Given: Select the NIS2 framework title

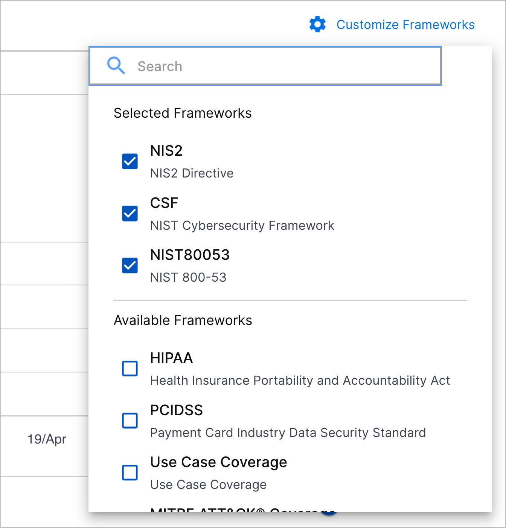Looking at the screenshot, I should 166,151.
